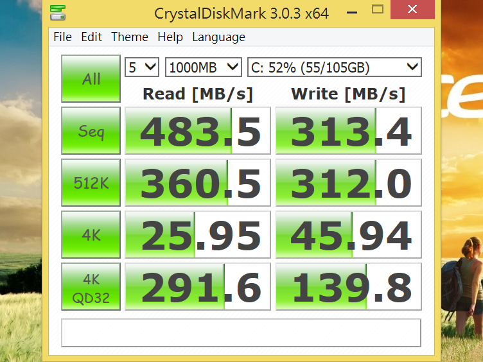Maximize the CrystalDiskMark window
Screen dimensions: 483x362
pos(378,10)
